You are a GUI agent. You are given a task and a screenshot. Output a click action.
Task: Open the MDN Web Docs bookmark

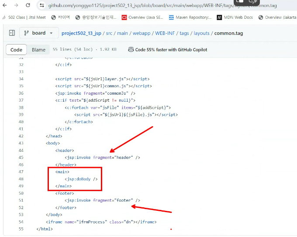pyautogui.click(x=235, y=17)
